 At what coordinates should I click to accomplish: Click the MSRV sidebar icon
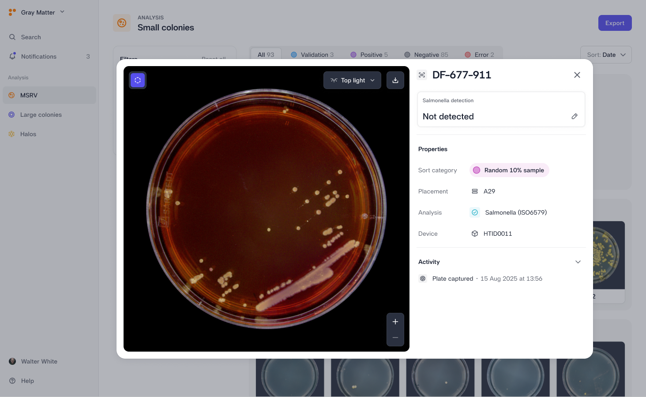tap(11, 95)
